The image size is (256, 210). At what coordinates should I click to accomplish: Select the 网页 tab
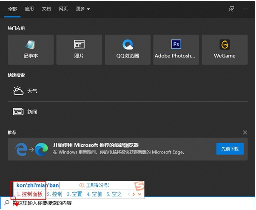tap(63, 9)
